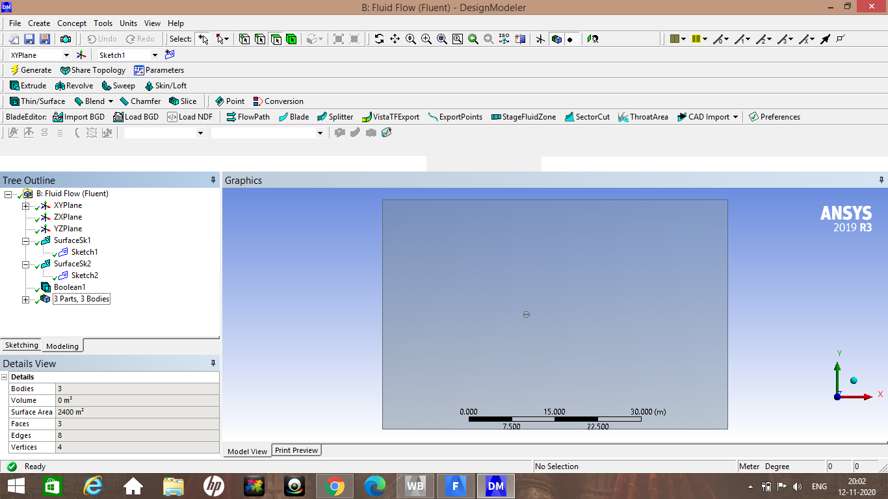
Task: Click the Surface Area value 2400 m²
Action: 138,412
